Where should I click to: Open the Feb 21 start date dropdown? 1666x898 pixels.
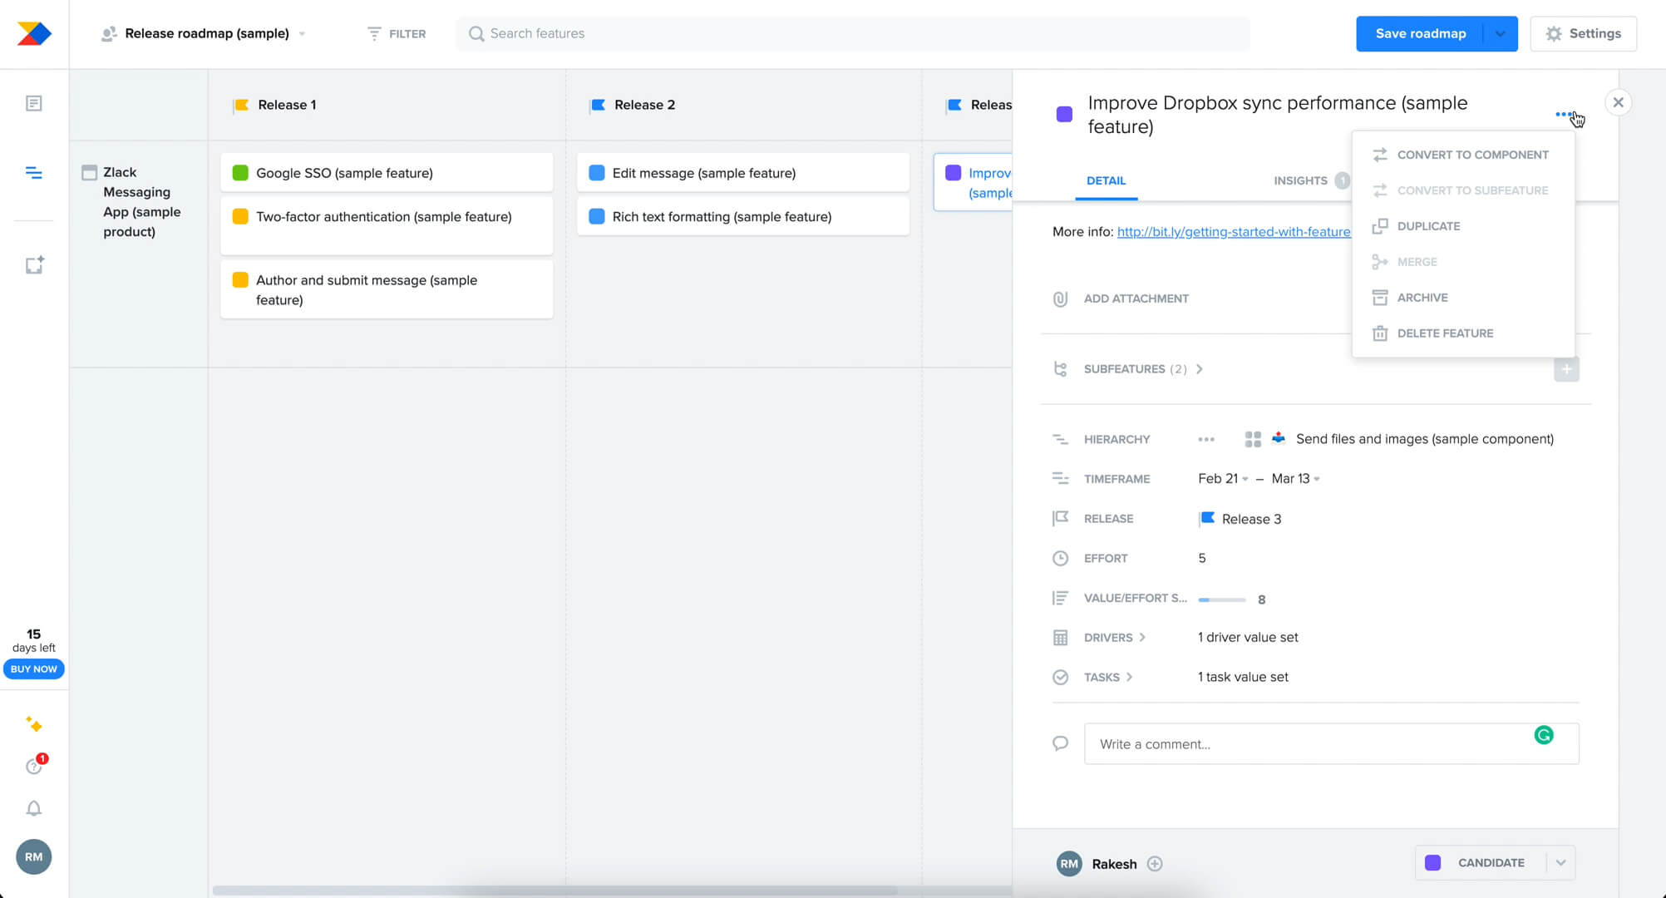(x=1245, y=478)
